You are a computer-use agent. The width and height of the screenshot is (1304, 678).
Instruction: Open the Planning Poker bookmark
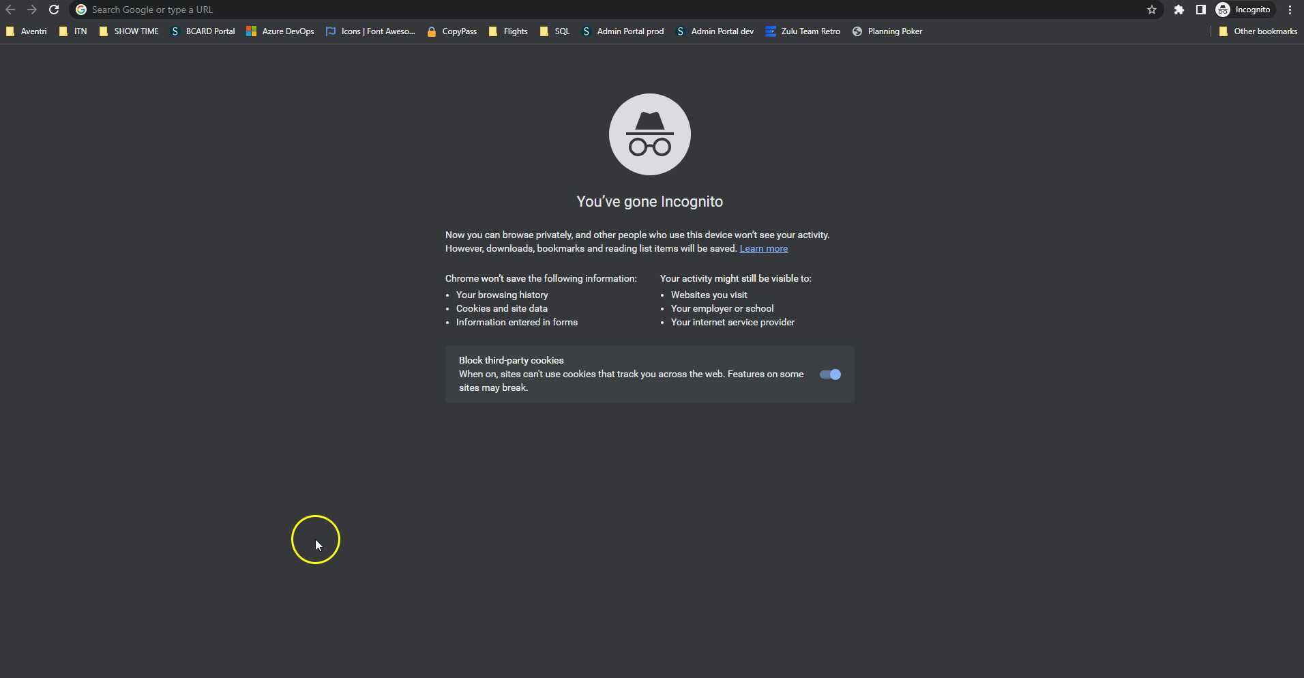tap(895, 31)
